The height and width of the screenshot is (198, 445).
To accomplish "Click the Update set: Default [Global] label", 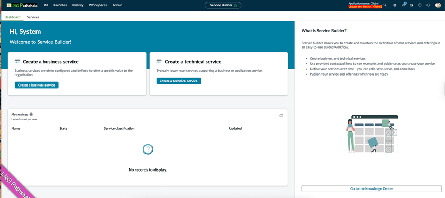I will point(365,6).
